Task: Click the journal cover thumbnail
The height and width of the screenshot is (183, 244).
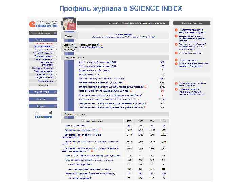Action: (69, 24)
